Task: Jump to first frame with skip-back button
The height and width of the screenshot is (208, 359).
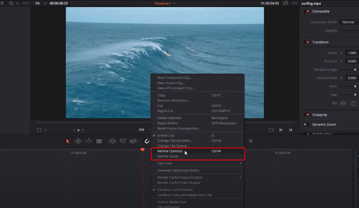Action: click(141, 130)
